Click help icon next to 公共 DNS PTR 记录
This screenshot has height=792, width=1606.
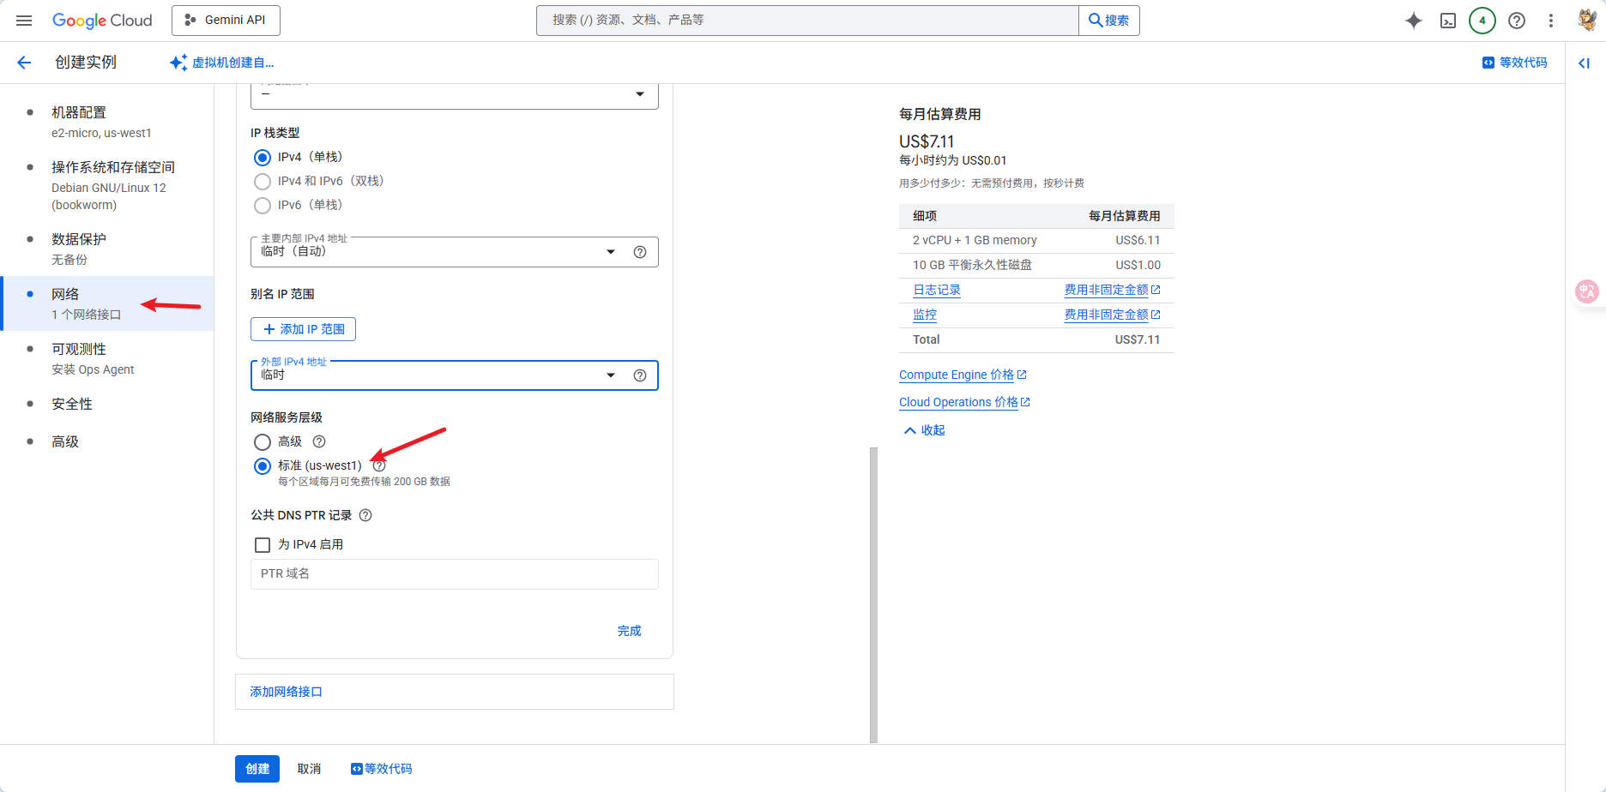pyautogui.click(x=365, y=515)
